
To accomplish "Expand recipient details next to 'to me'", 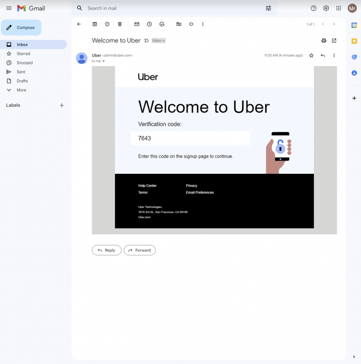I will [103, 61].
